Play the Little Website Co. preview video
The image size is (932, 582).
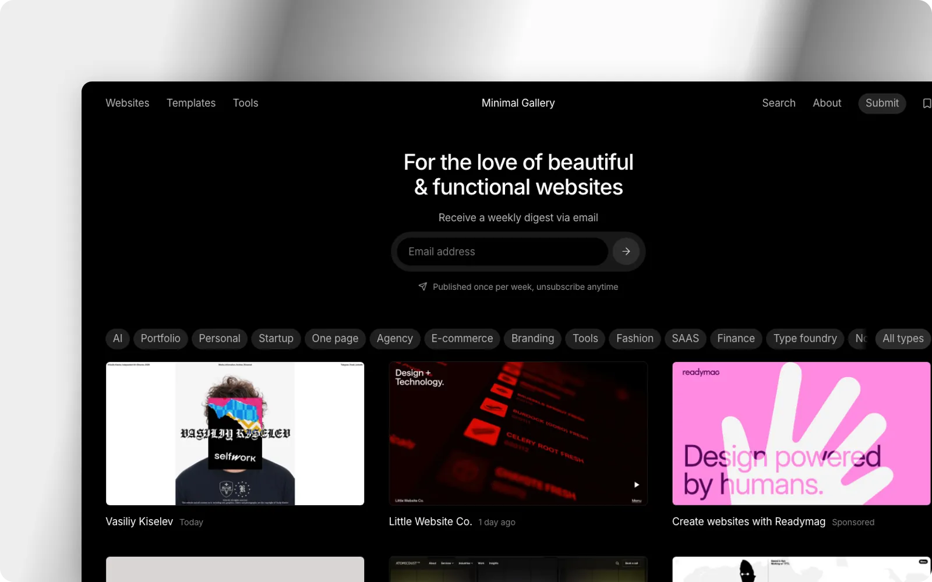636,484
